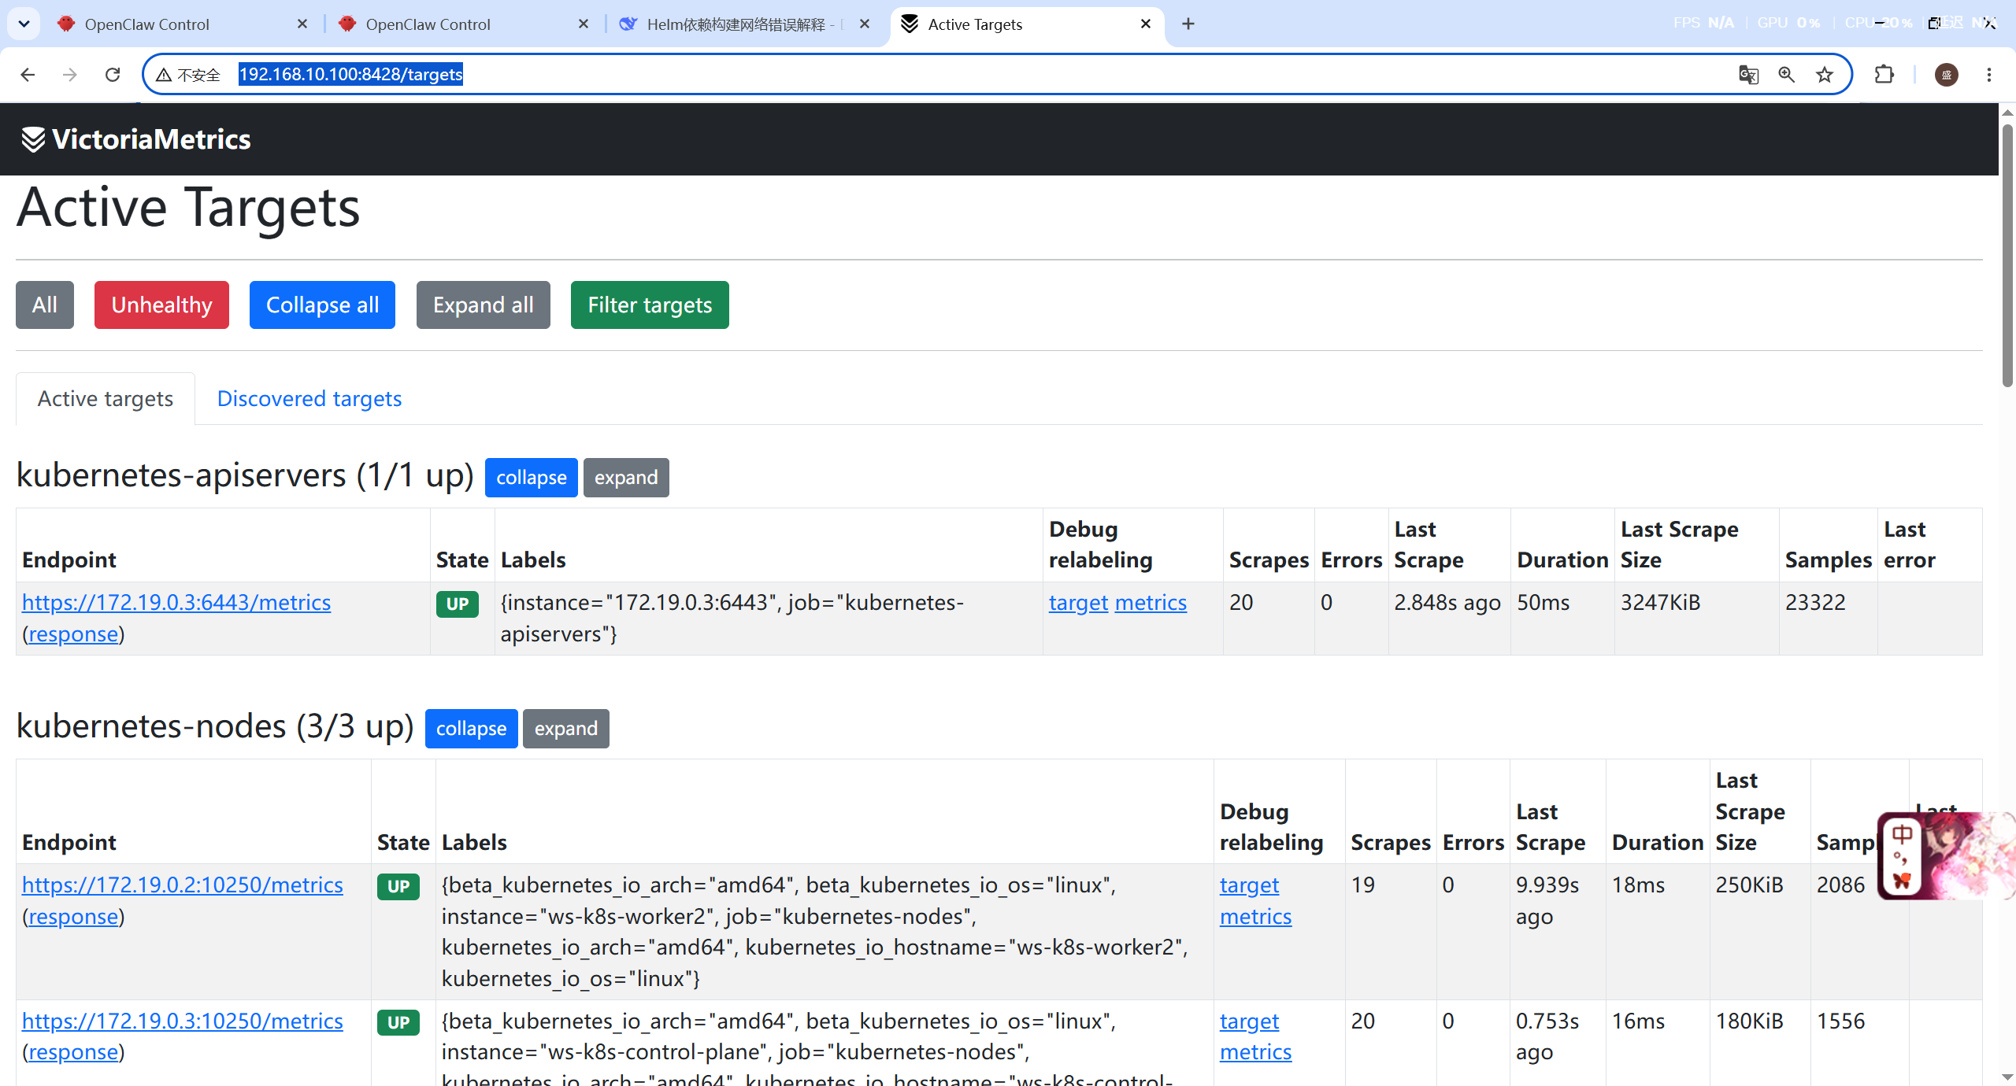Image resolution: width=2016 pixels, height=1086 pixels.
Task: Click the Collapse all button
Action: point(322,305)
